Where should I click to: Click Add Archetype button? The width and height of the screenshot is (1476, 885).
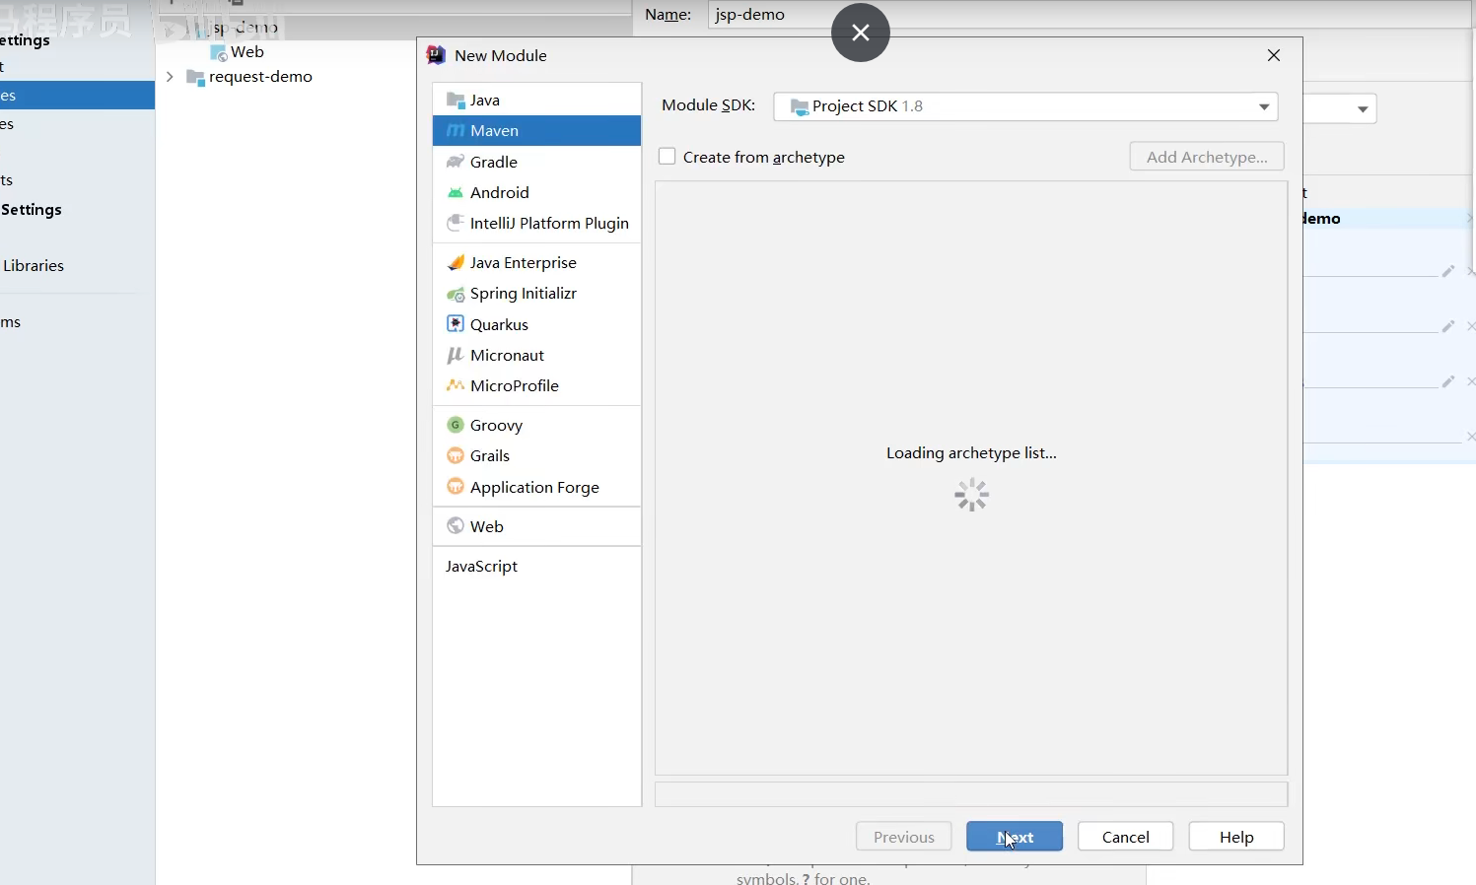point(1207,157)
